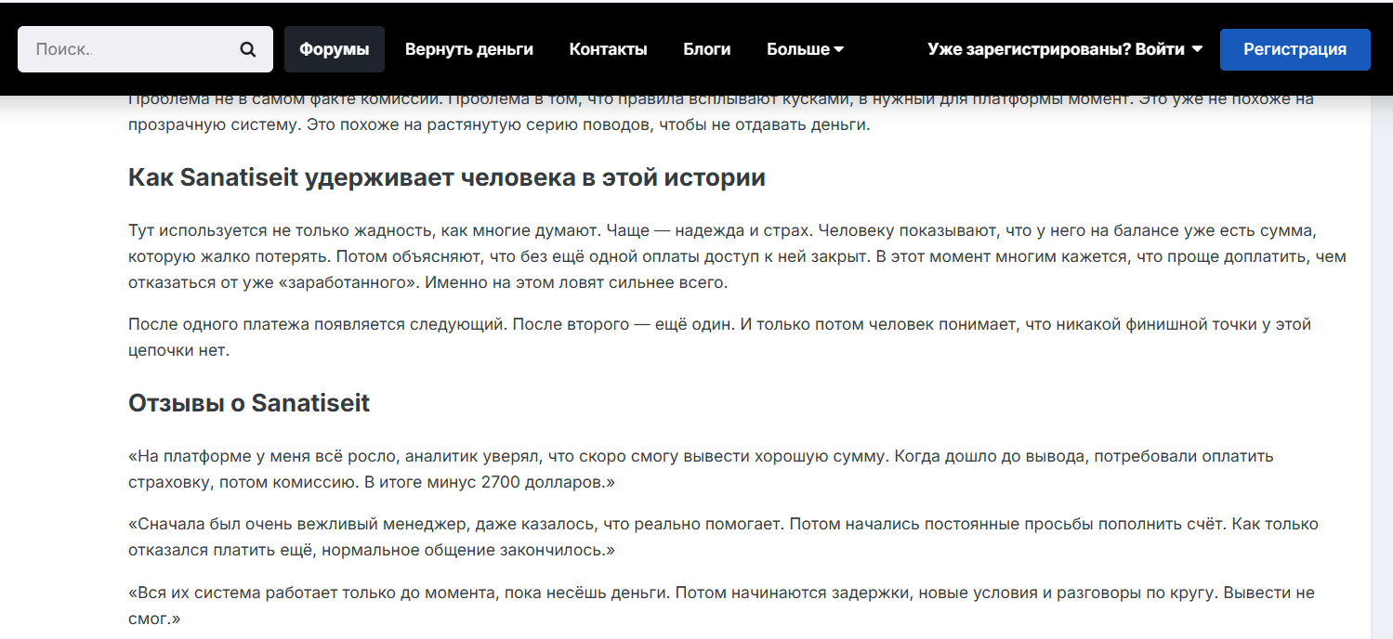1393x639 pixels.
Task: Go to Вернуть деньги page
Action: pyautogui.click(x=469, y=49)
